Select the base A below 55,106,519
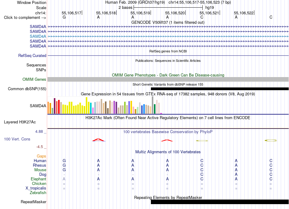Image resolution: width=289 pixels, height=209 pixels. [x=133, y=17]
